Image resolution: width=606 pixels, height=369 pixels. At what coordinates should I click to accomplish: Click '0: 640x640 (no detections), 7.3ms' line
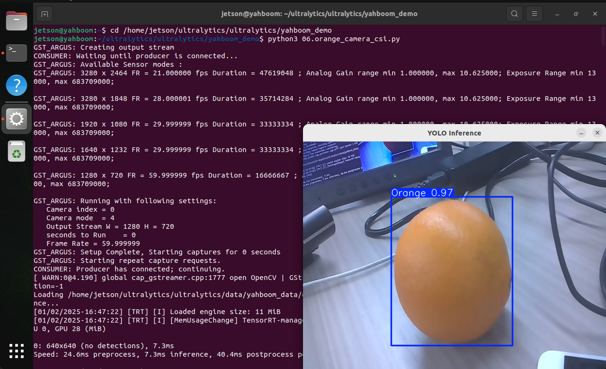104,346
